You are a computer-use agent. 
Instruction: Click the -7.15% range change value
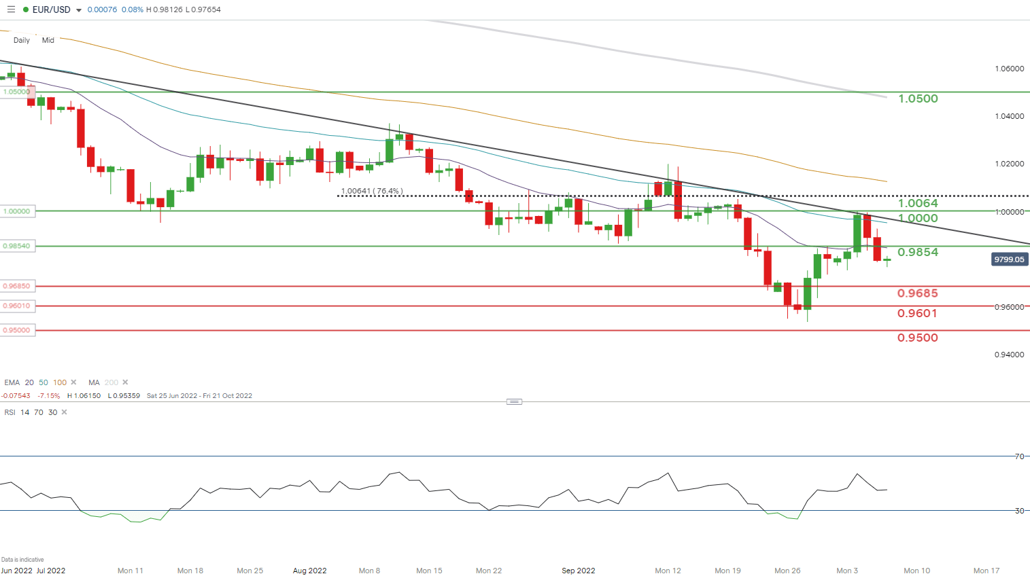pos(49,396)
